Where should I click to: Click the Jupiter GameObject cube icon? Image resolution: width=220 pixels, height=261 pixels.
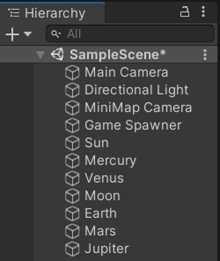tap(72, 249)
